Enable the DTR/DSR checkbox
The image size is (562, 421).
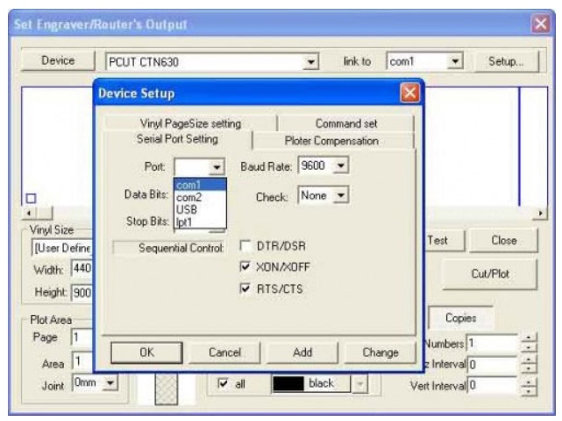(245, 248)
